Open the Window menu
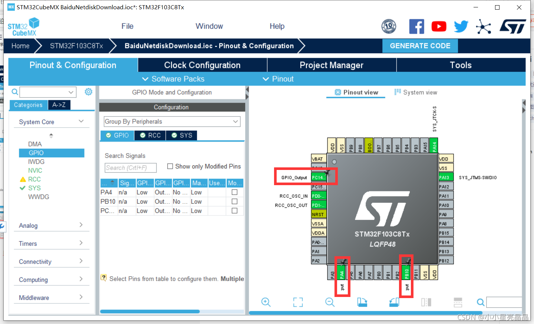The height and width of the screenshot is (324, 534). pyautogui.click(x=209, y=26)
